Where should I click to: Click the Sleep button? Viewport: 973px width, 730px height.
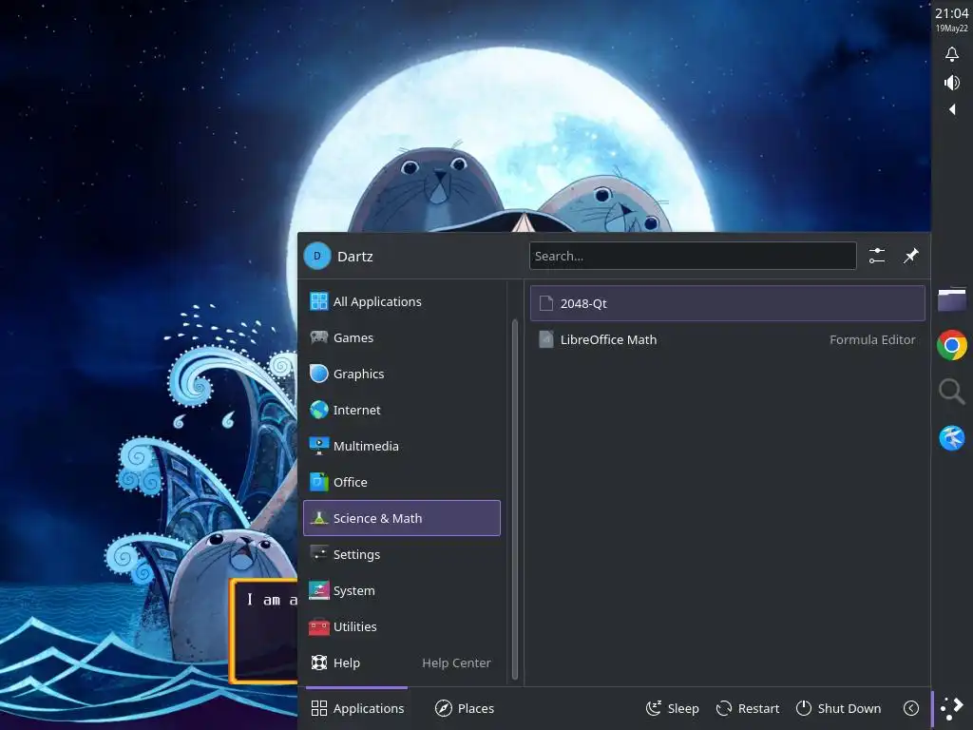point(673,708)
